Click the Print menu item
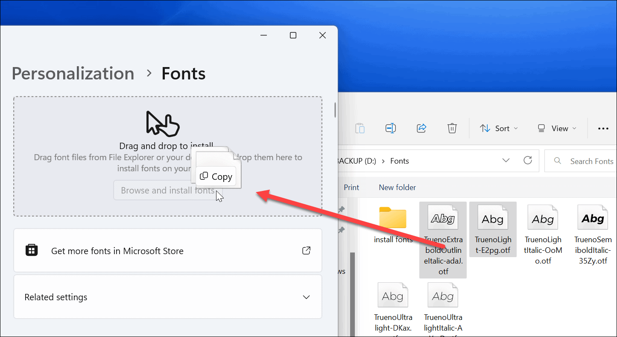This screenshot has width=617, height=337. (351, 187)
